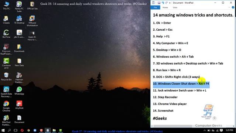Click the line '2. Cancel > Esc'
Viewport: 236px width, 133px height.
click(x=163, y=30)
